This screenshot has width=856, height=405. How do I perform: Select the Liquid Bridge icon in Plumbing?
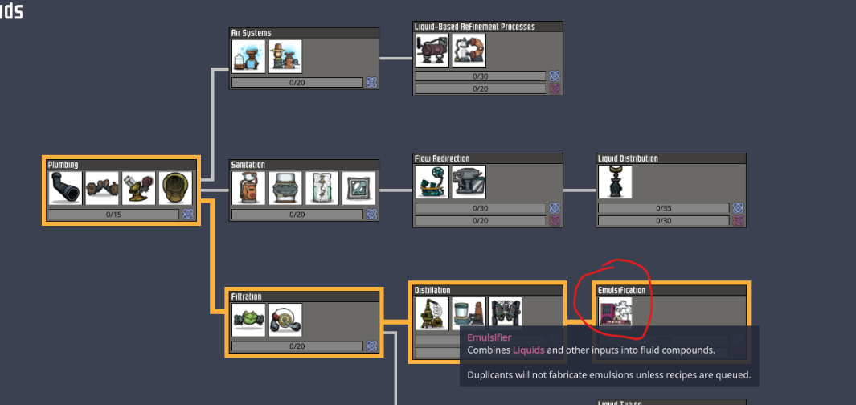tap(102, 188)
